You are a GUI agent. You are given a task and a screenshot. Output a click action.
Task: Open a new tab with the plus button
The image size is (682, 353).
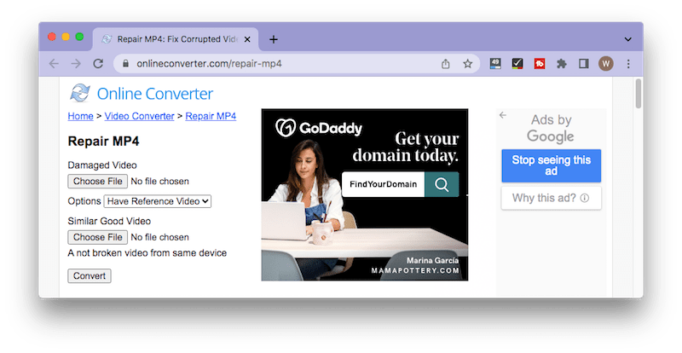tap(273, 39)
